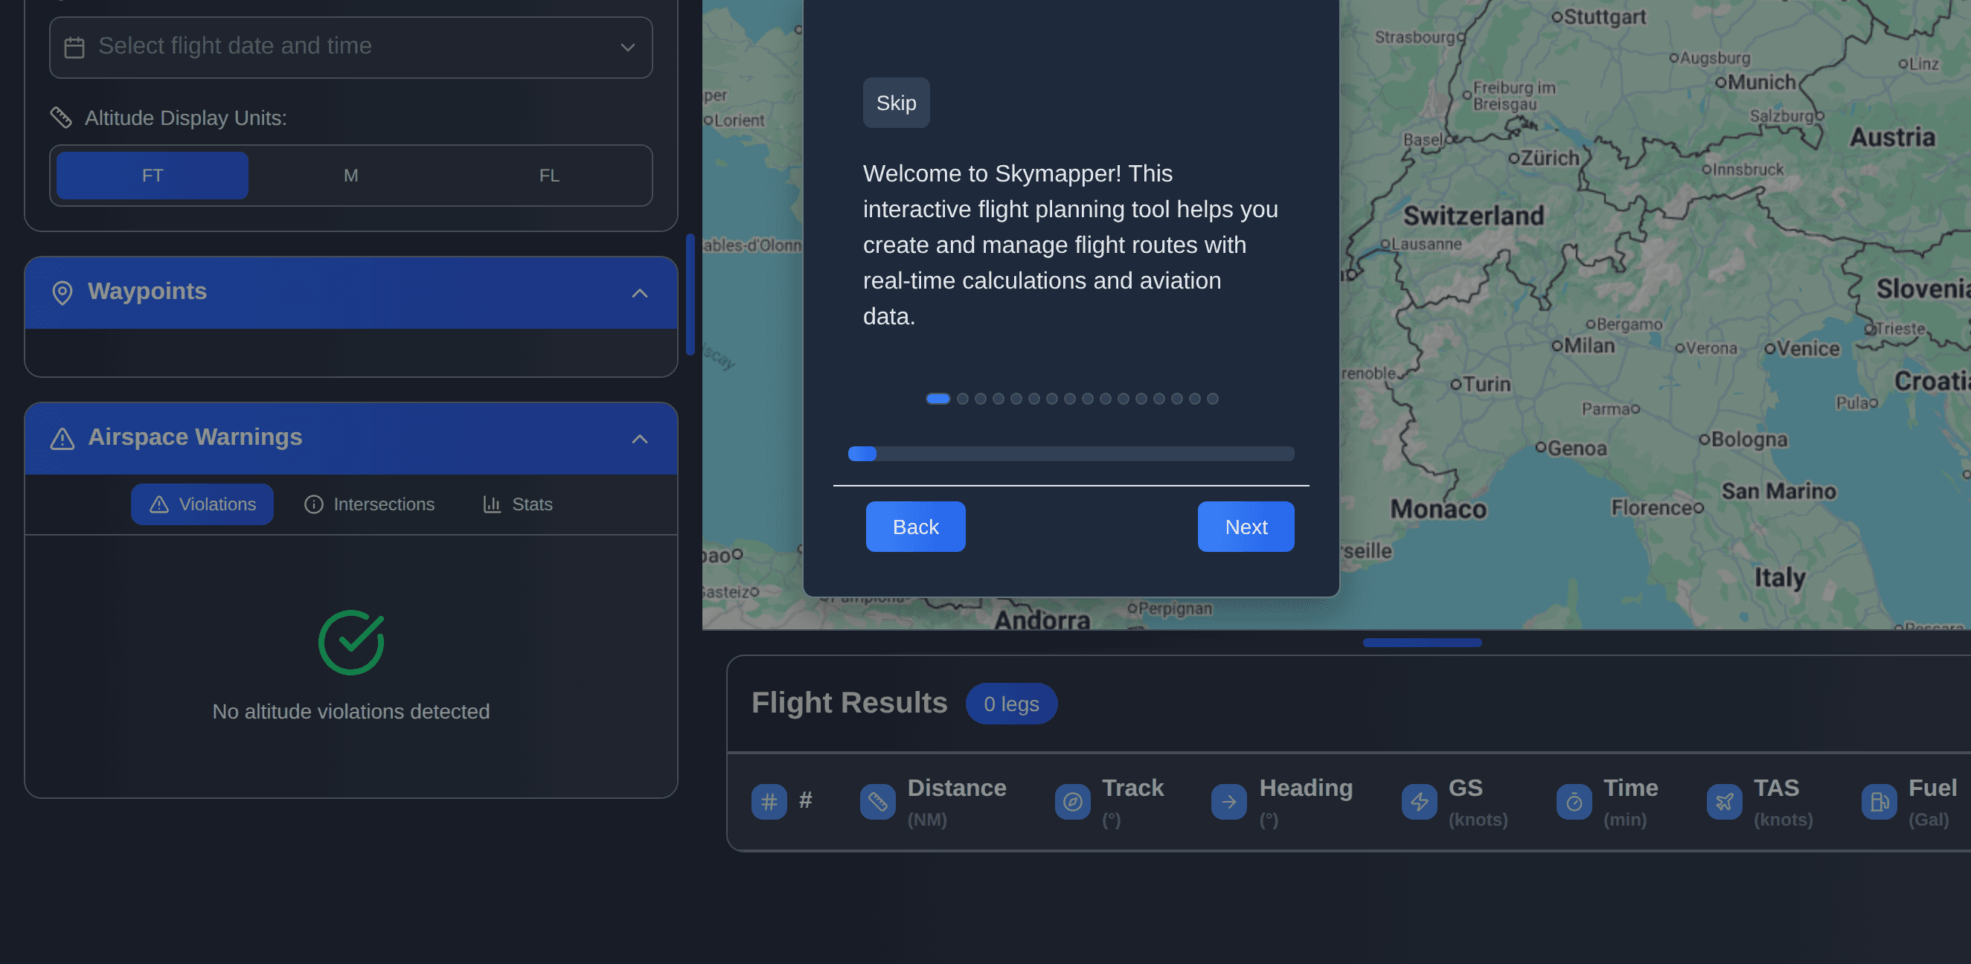Viewport: 1971px width, 964px height.
Task: Click the date field chevron arrow
Action: tap(627, 48)
